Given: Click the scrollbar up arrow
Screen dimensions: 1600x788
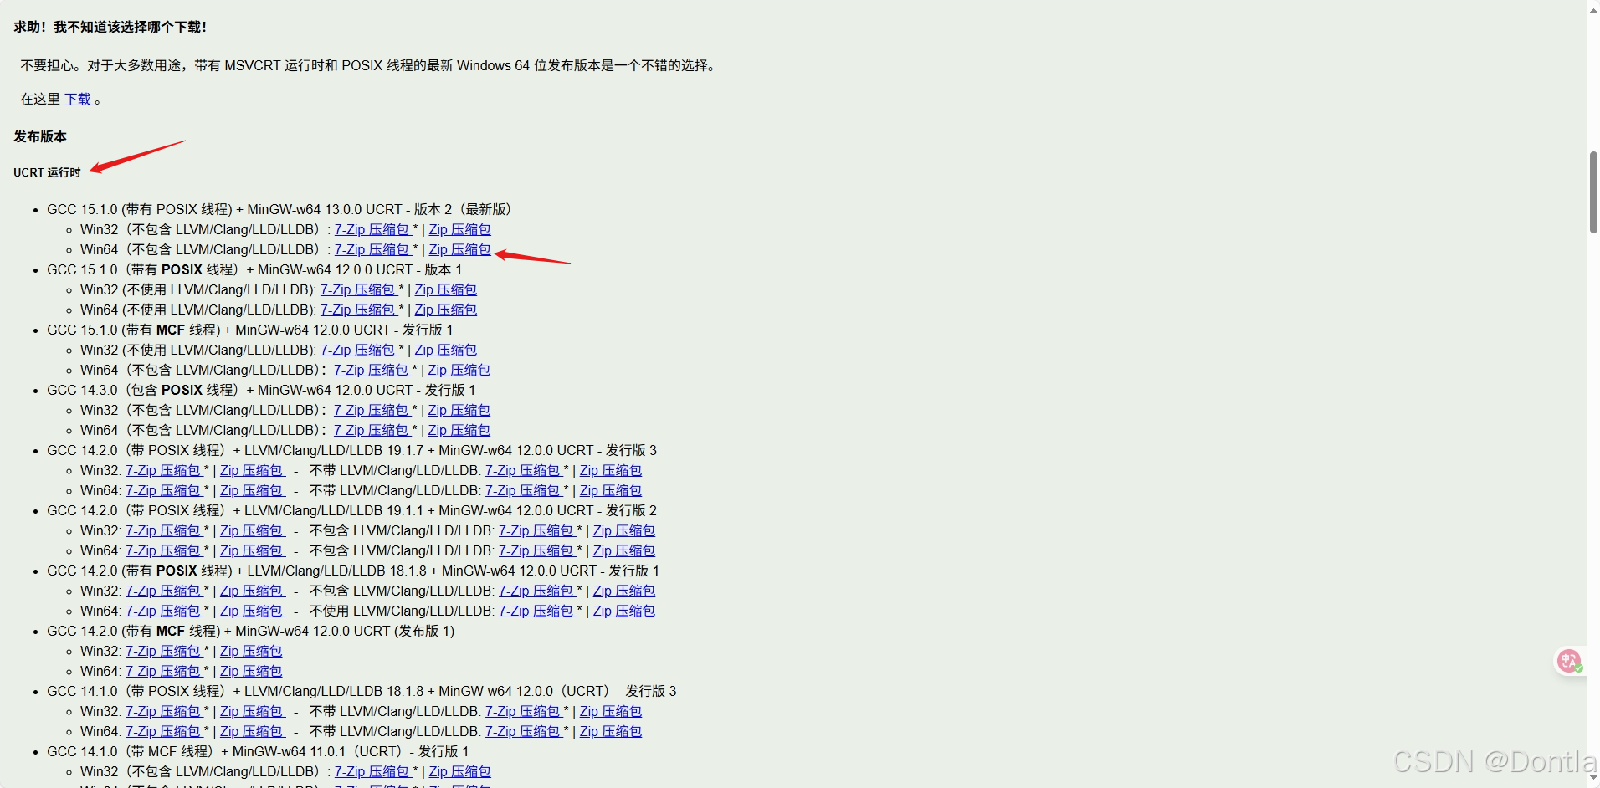Looking at the screenshot, I should [1593, 9].
